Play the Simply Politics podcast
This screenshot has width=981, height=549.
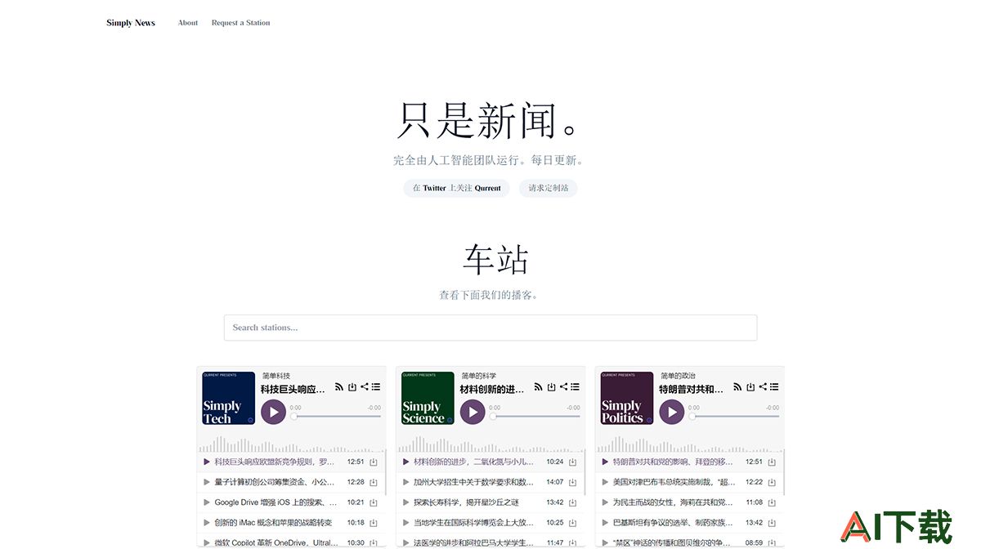tap(672, 412)
